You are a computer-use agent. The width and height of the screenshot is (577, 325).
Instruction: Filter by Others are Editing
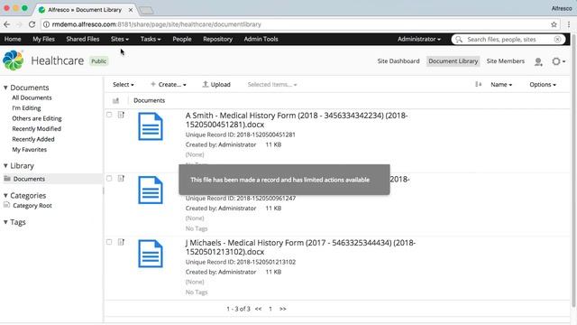point(37,118)
